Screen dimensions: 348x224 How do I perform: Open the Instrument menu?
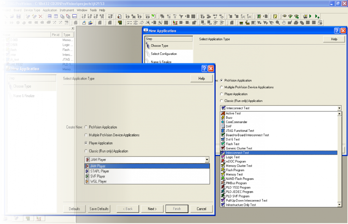pos(67,10)
